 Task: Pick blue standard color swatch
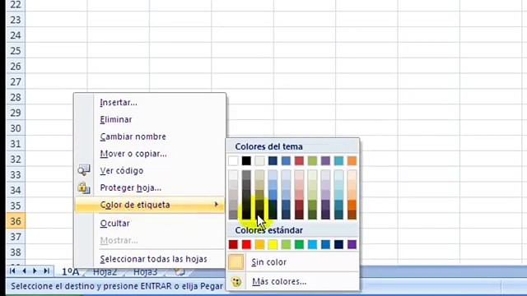point(325,244)
